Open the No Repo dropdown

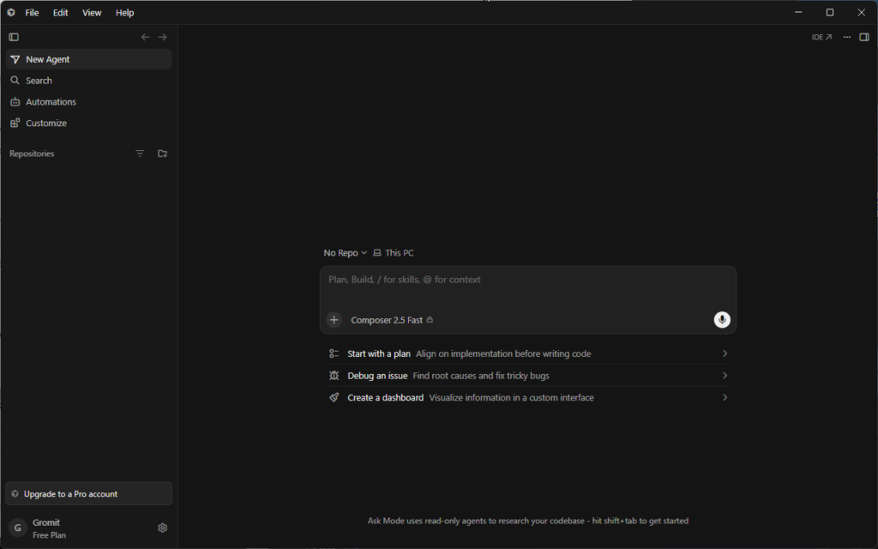click(x=345, y=253)
